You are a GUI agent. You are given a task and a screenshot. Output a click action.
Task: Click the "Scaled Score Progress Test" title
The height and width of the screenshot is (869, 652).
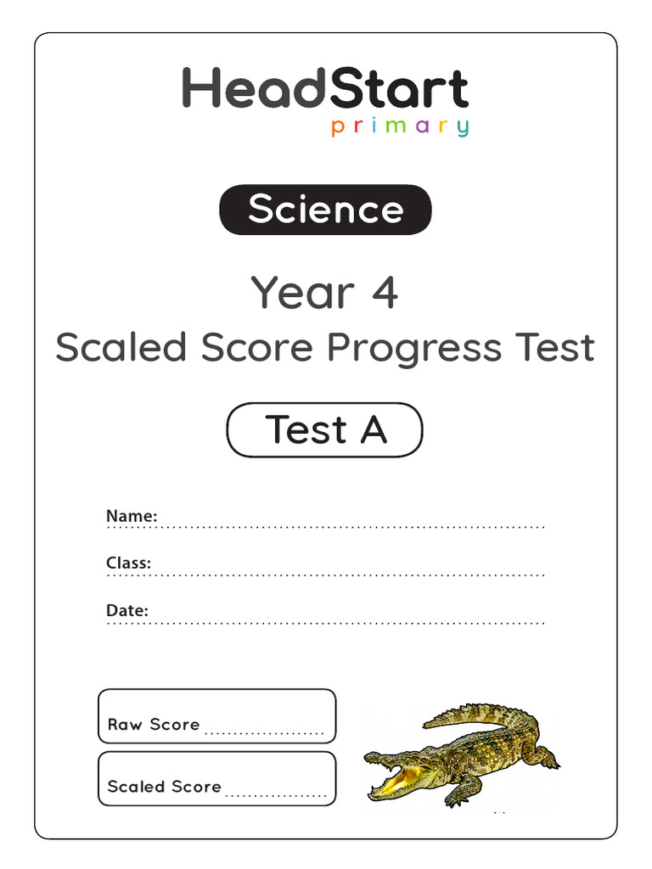(x=325, y=348)
